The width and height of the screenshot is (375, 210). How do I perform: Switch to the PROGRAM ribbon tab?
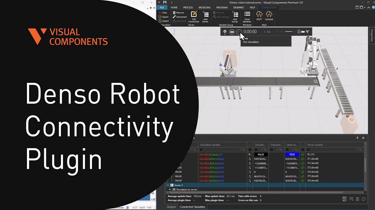pyautogui.click(x=222, y=8)
